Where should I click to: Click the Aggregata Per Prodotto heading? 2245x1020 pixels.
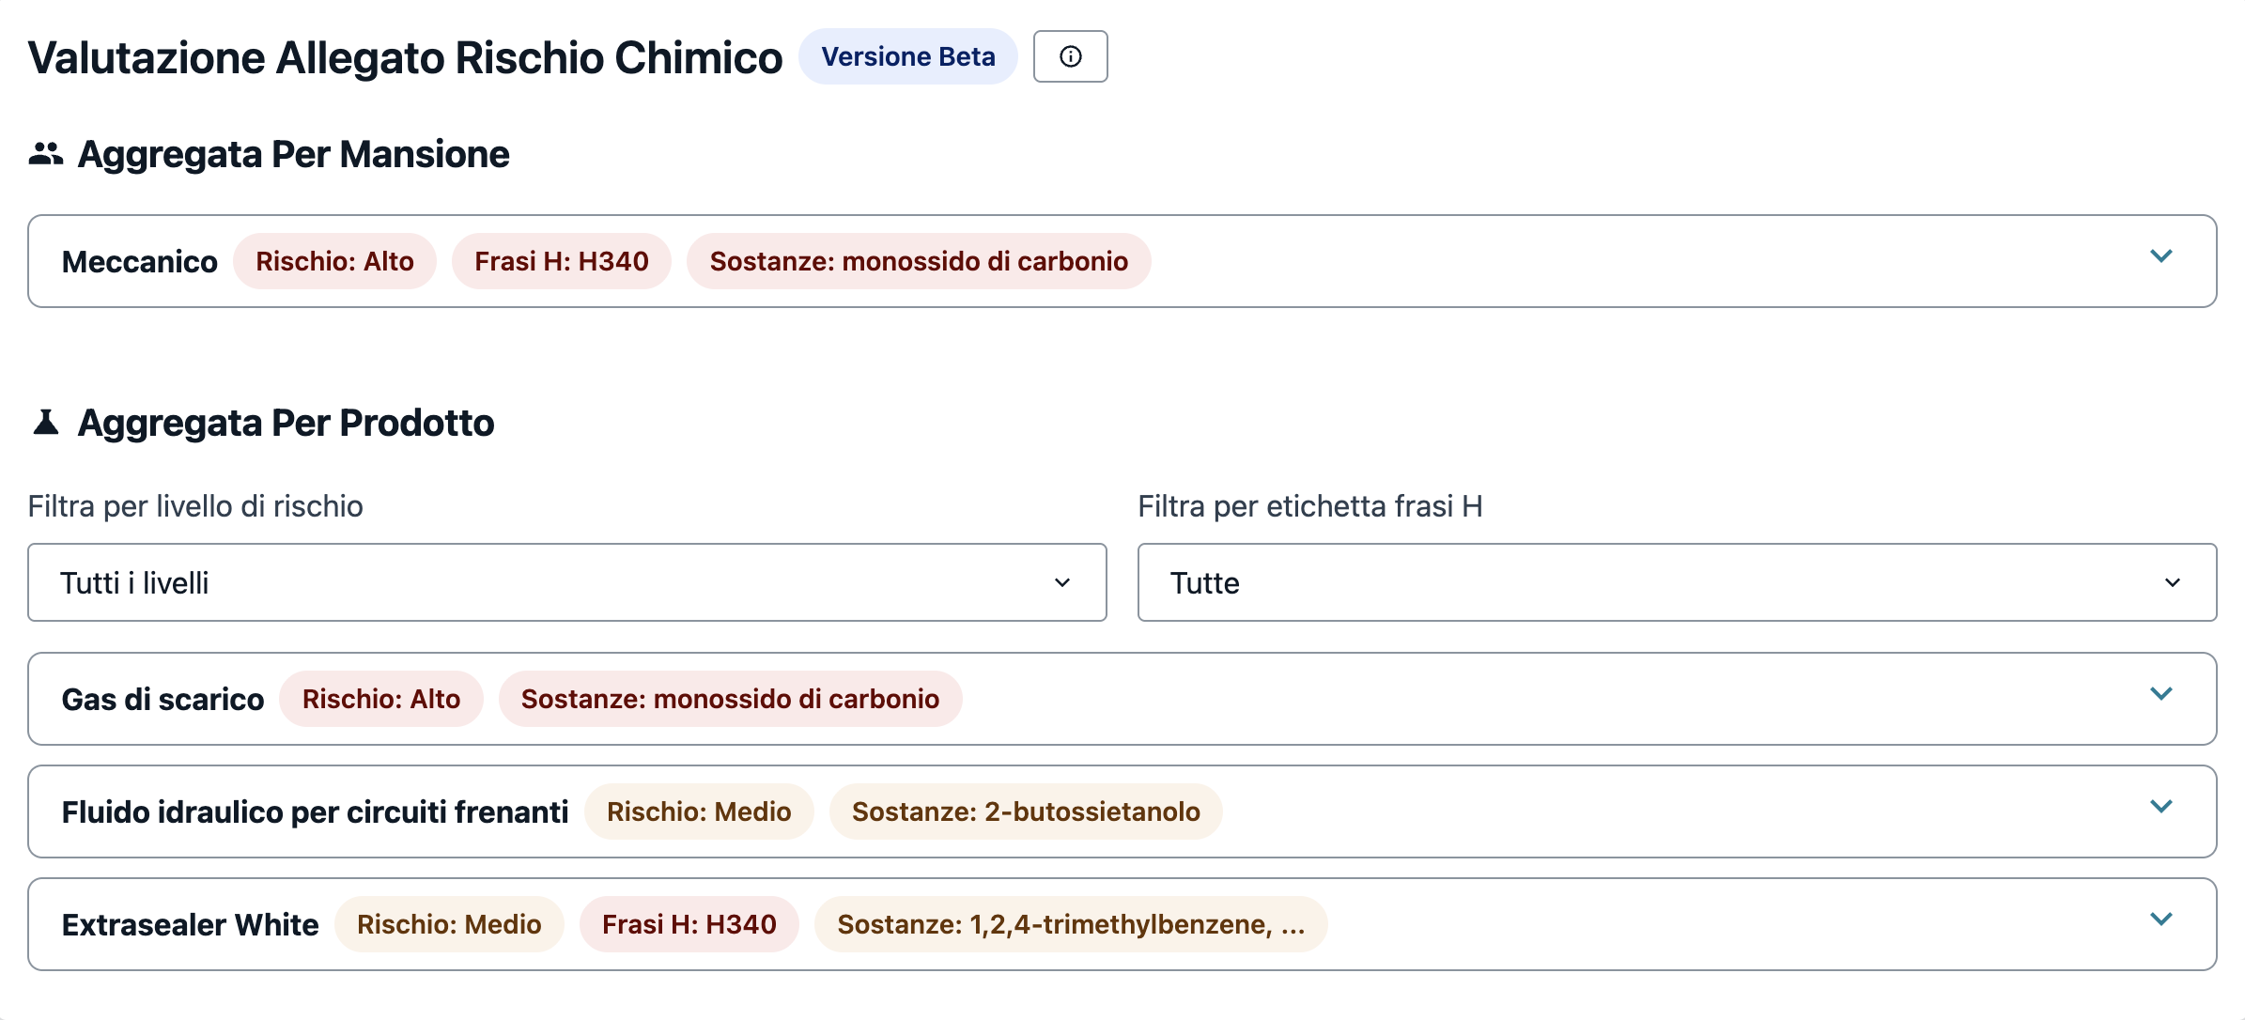[286, 423]
